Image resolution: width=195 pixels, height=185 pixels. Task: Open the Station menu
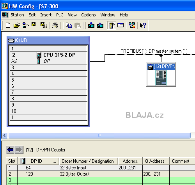coord(17,15)
